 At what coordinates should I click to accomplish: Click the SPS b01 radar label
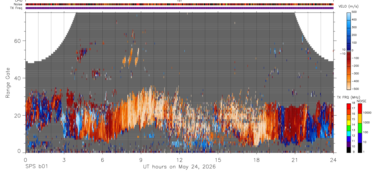point(36,167)
